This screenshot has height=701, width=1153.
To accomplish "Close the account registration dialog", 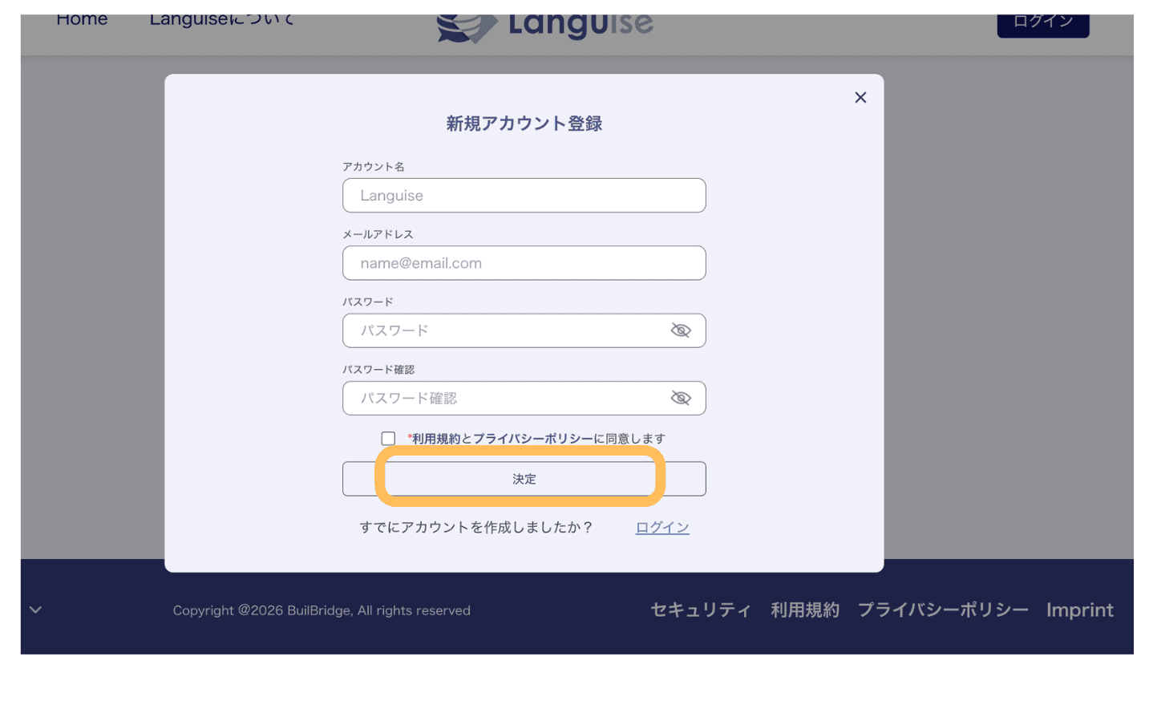I will click(x=860, y=98).
